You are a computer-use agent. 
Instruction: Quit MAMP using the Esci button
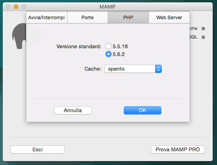pyautogui.click(x=38, y=149)
